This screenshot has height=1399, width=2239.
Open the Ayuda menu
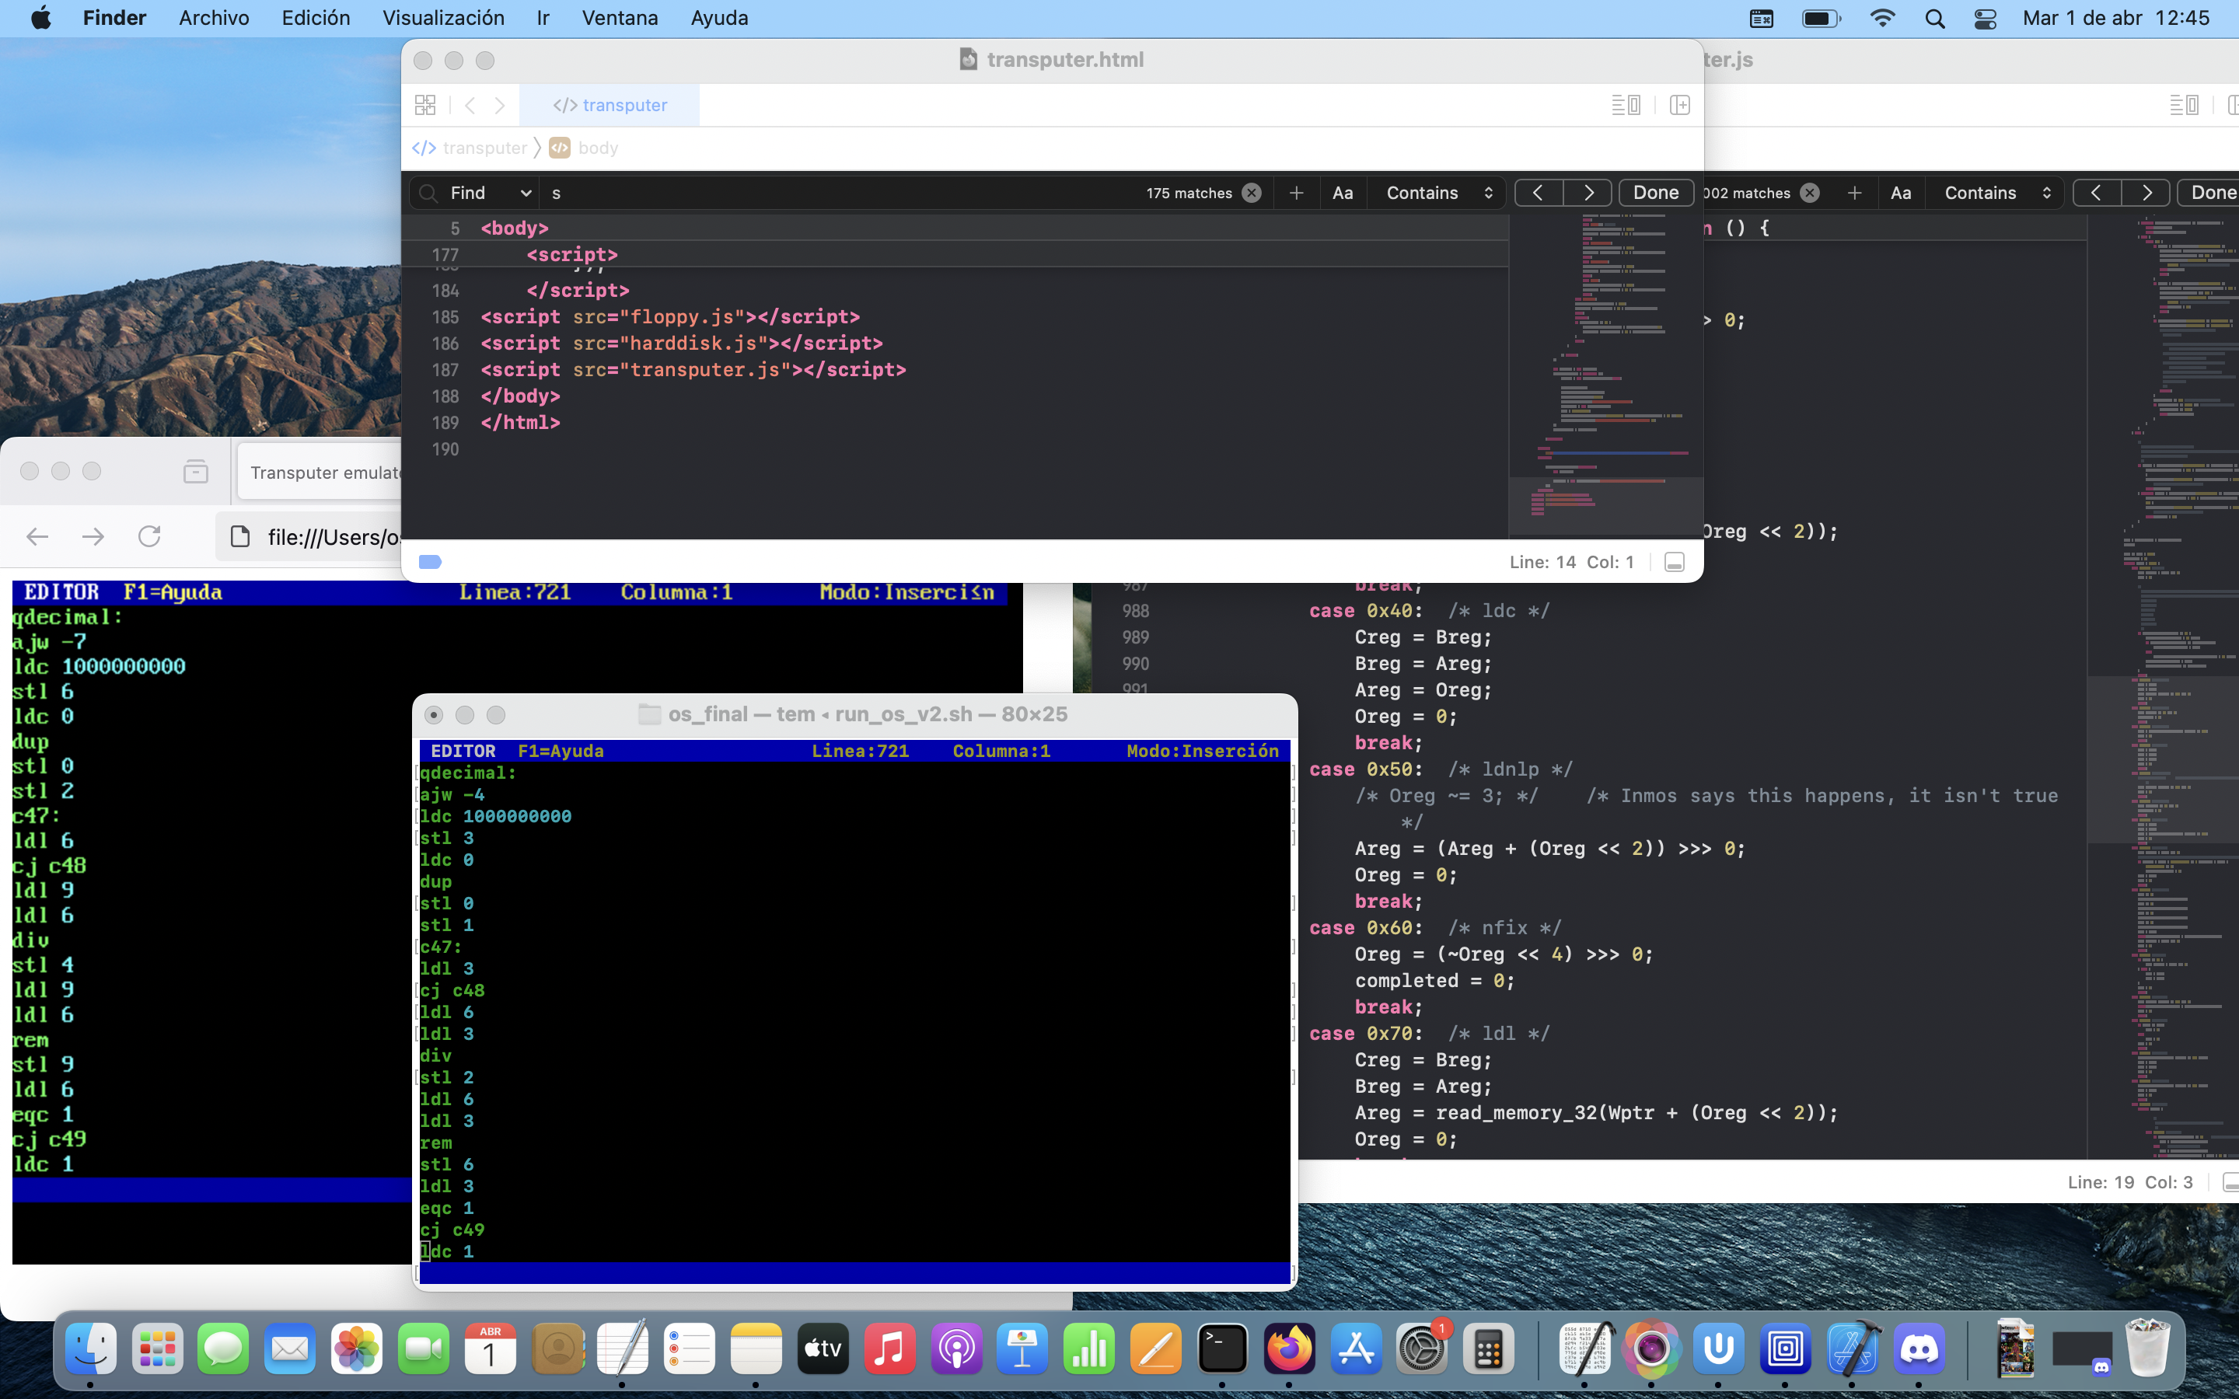pos(719,18)
